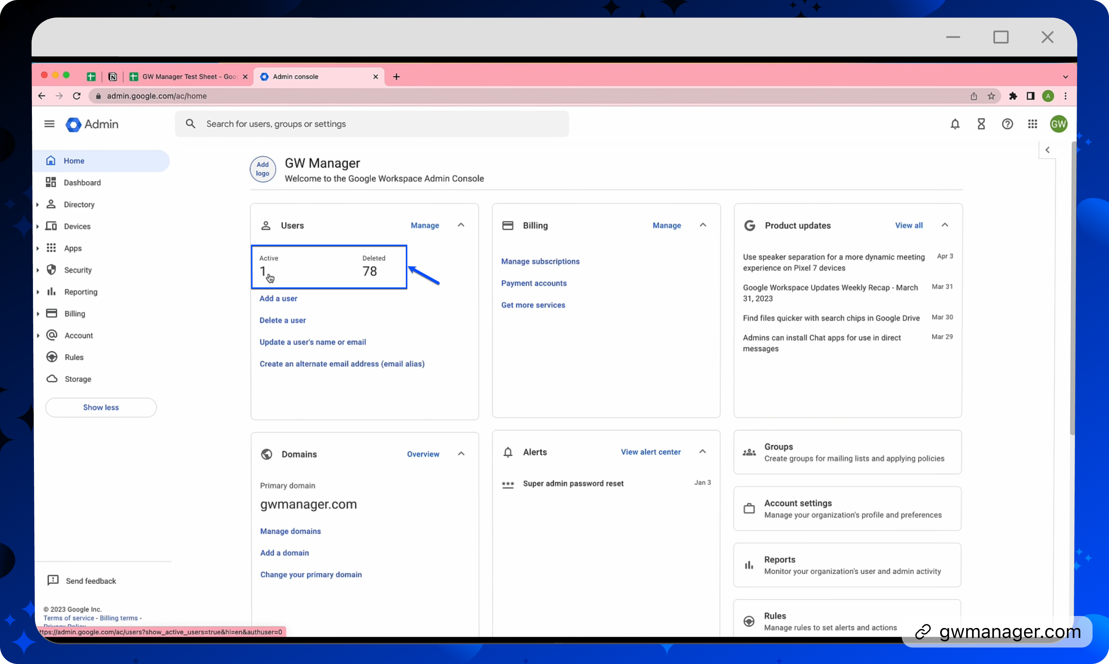Select Rules in the sidebar
The width and height of the screenshot is (1109, 664).
pyautogui.click(x=74, y=357)
